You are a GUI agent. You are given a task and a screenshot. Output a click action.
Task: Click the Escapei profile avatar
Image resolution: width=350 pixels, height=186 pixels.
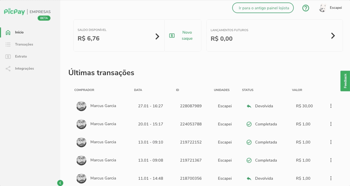click(322, 8)
